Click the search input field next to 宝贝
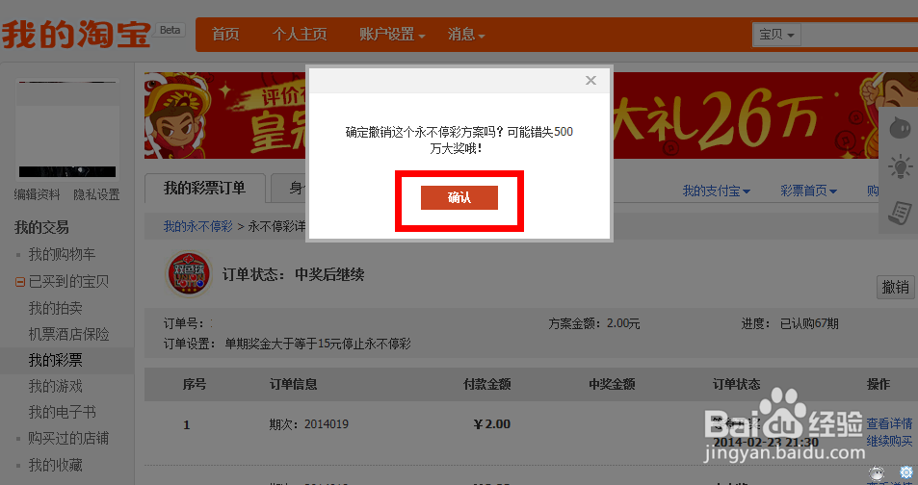This screenshot has width=918, height=485. [x=859, y=35]
